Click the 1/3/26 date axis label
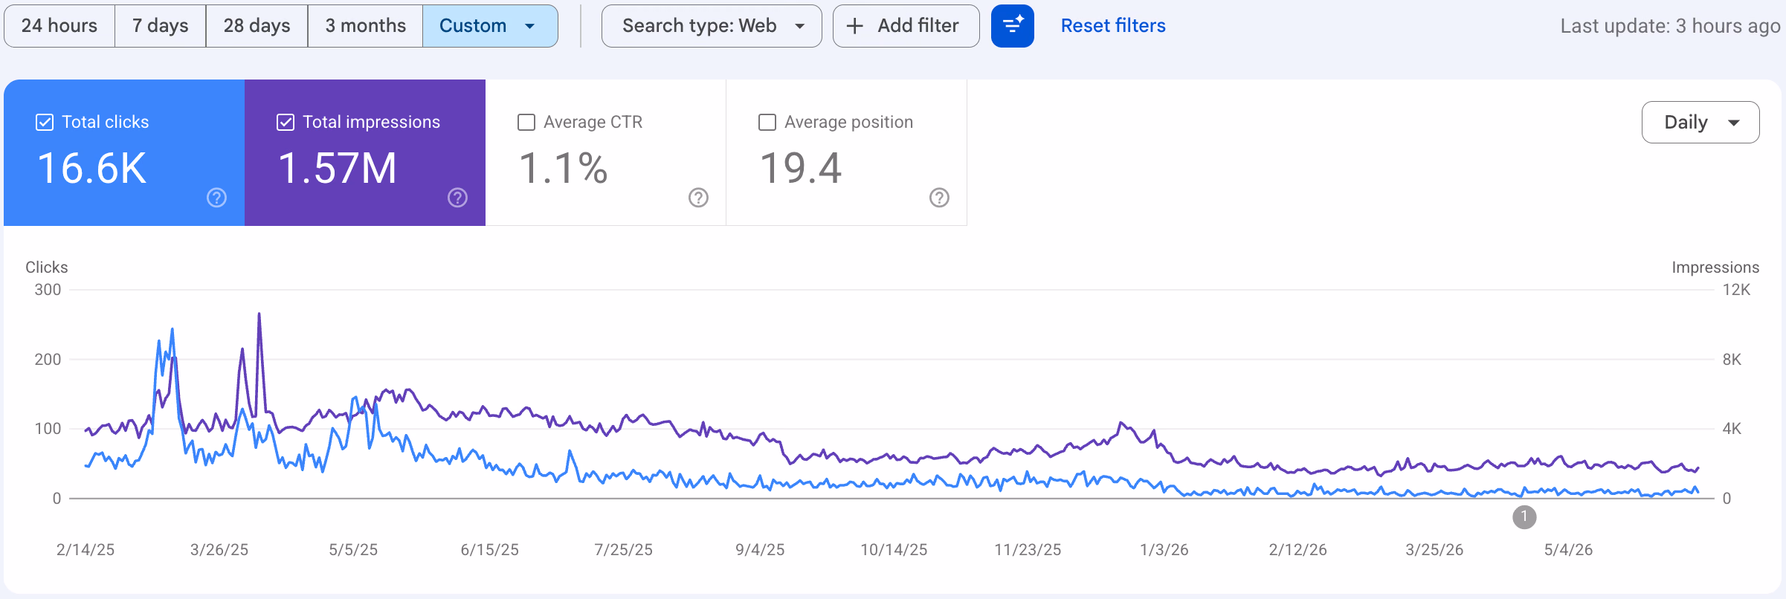1786x599 pixels. (1164, 550)
